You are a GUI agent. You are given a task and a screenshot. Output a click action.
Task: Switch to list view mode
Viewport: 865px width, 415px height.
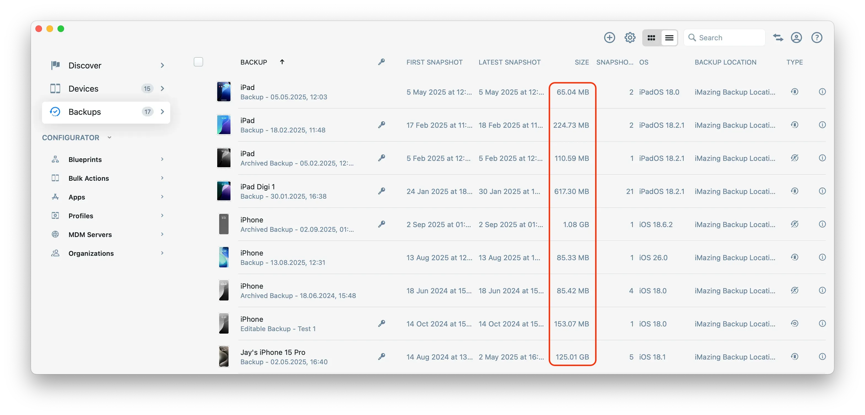coord(669,38)
